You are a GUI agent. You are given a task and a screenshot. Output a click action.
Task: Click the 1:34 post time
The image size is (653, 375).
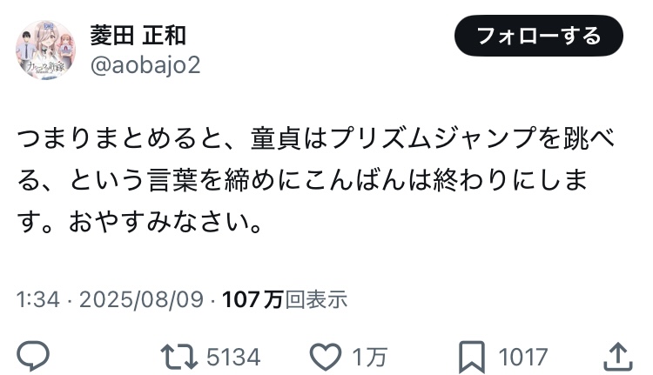(x=38, y=299)
